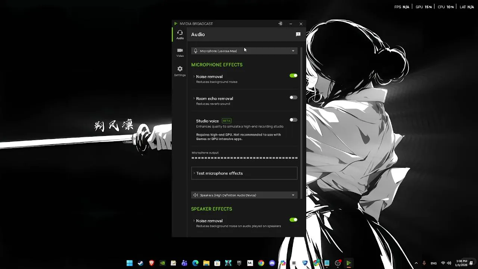Open the Settings section in the sidebar

pos(180,71)
